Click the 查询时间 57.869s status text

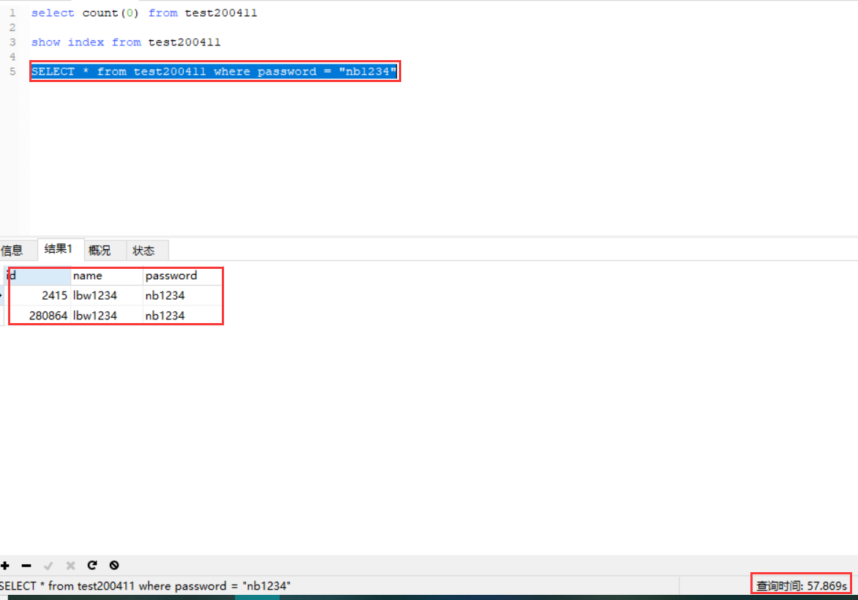coord(802,586)
